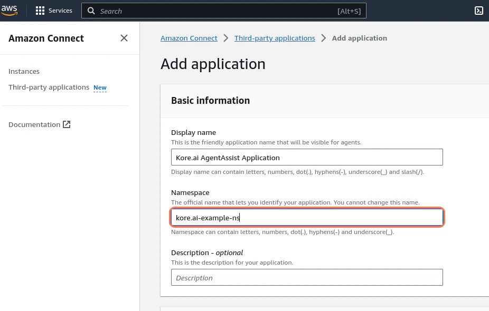Click 'Namespace can contain letters' hint text
The height and width of the screenshot is (311, 489).
pyautogui.click(x=283, y=232)
